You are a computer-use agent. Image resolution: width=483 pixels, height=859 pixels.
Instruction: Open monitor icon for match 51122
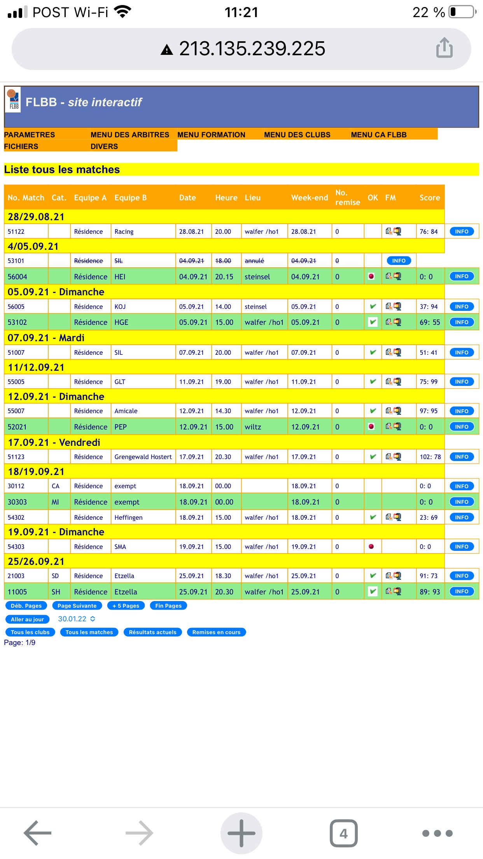point(397,231)
